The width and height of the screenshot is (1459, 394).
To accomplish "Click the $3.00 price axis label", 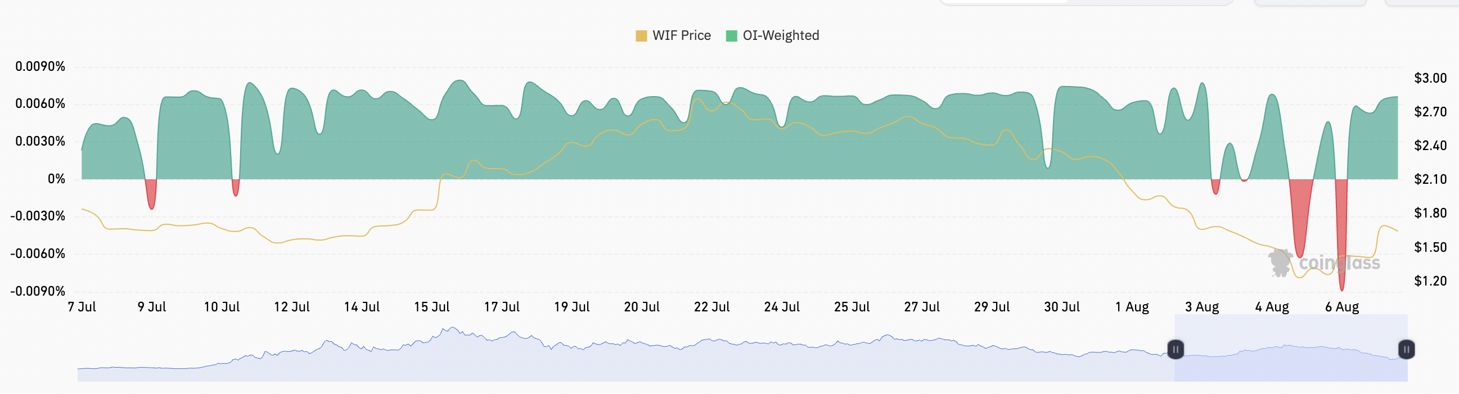I will [x=1430, y=78].
